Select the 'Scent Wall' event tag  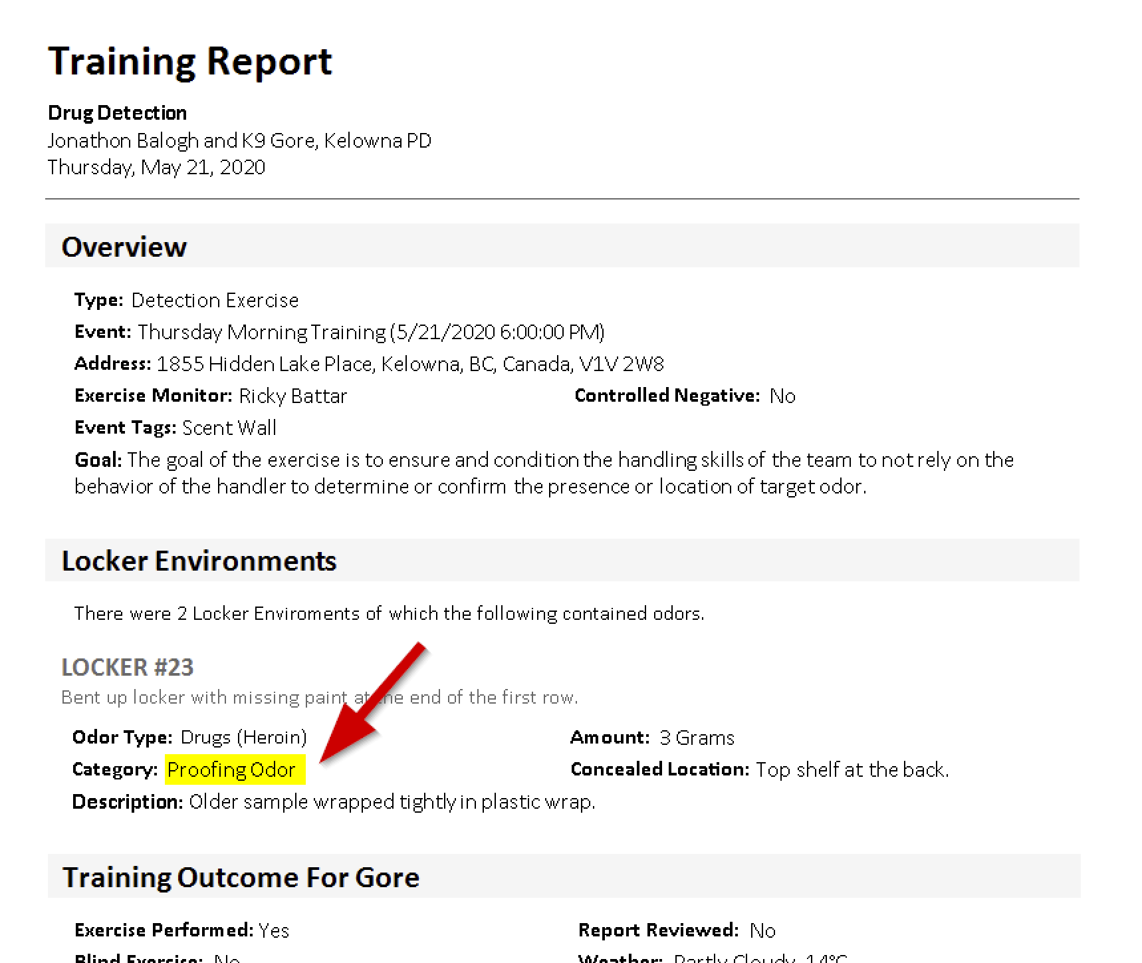tap(229, 428)
